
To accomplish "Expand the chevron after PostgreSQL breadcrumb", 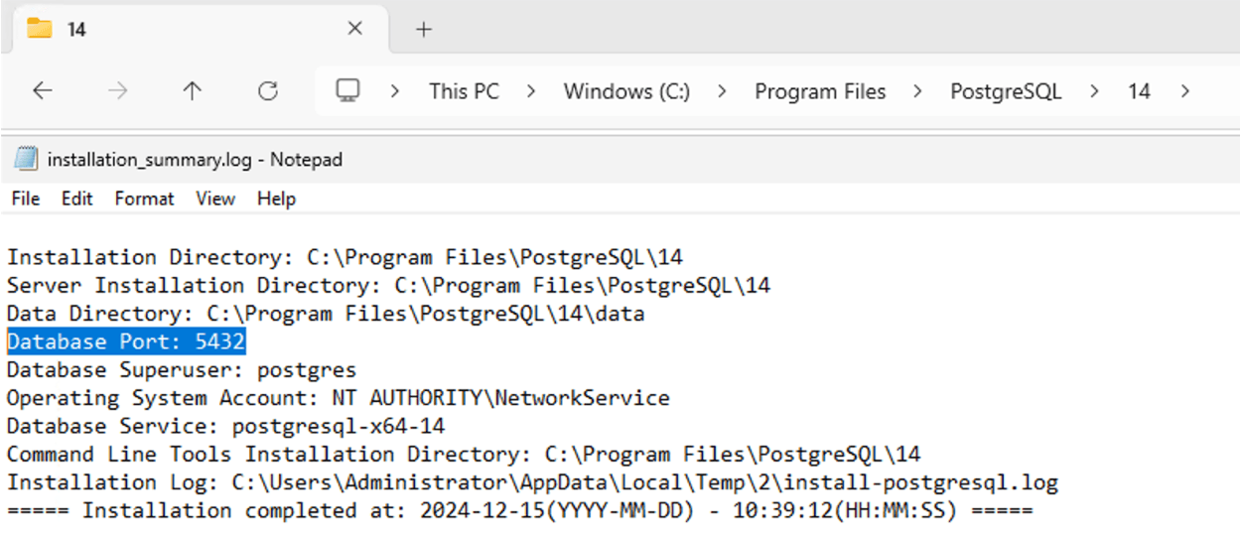I will click(1094, 91).
